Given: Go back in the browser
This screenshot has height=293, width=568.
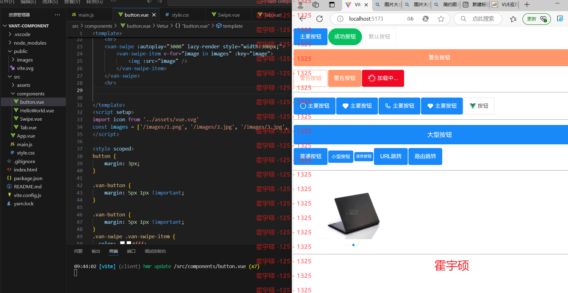Looking at the screenshot, I should tap(303, 19).
